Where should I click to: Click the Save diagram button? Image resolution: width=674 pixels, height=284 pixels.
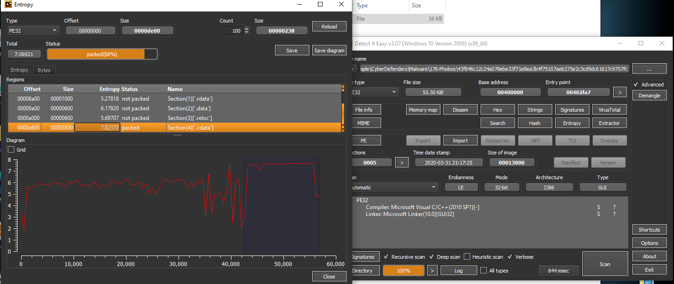tap(329, 51)
